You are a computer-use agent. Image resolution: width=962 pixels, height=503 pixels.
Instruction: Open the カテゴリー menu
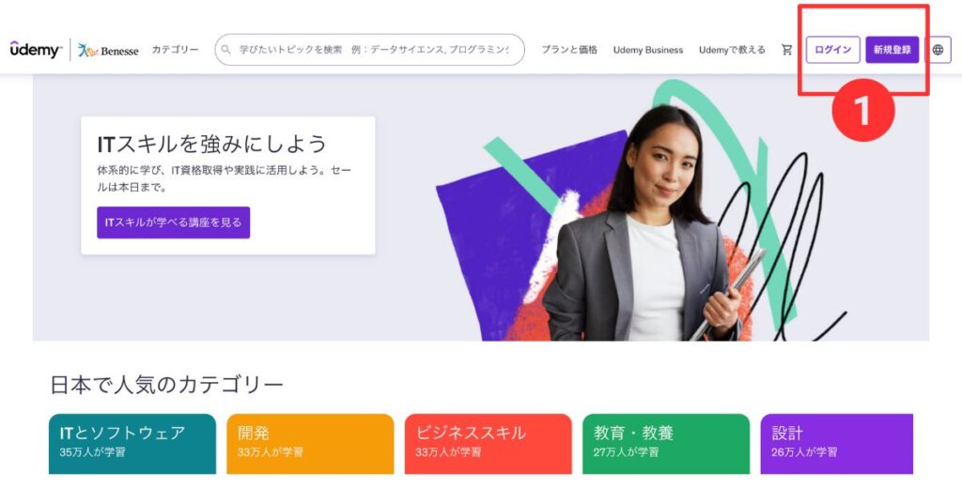point(175,50)
